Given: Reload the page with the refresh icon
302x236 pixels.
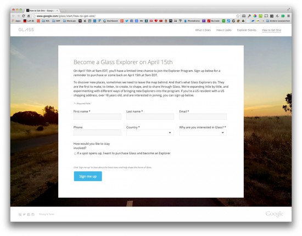Looking at the screenshot, I should tap(24, 16).
